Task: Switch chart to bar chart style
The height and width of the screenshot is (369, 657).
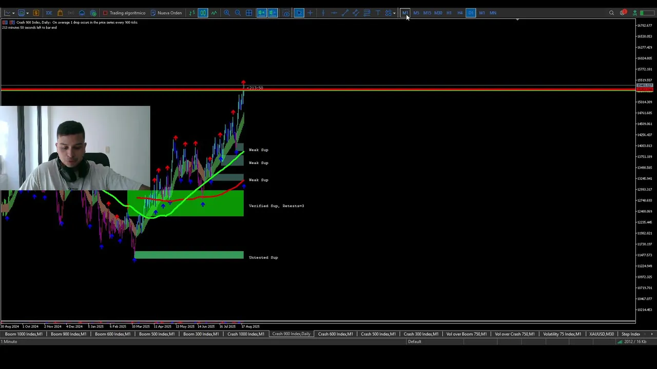Action: point(192,13)
